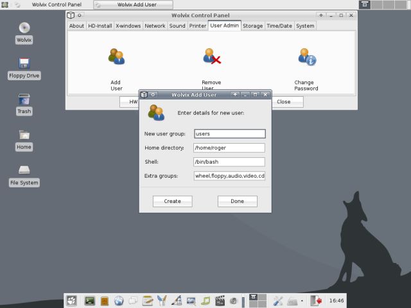This screenshot has height=308, width=411.
Task: Open the pencil cup office launcher
Action: (x=162, y=301)
